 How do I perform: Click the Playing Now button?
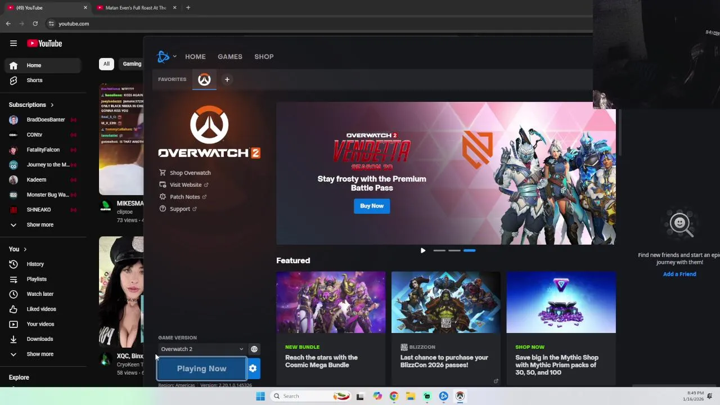[x=201, y=368]
